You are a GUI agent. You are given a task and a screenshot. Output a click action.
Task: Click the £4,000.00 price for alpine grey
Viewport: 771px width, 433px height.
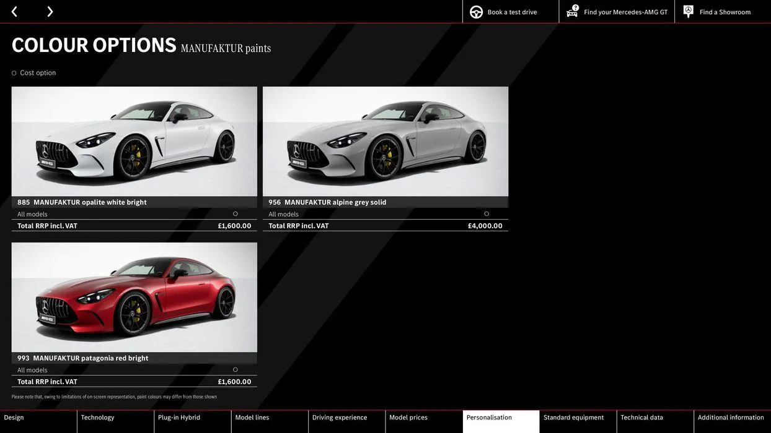click(x=485, y=226)
